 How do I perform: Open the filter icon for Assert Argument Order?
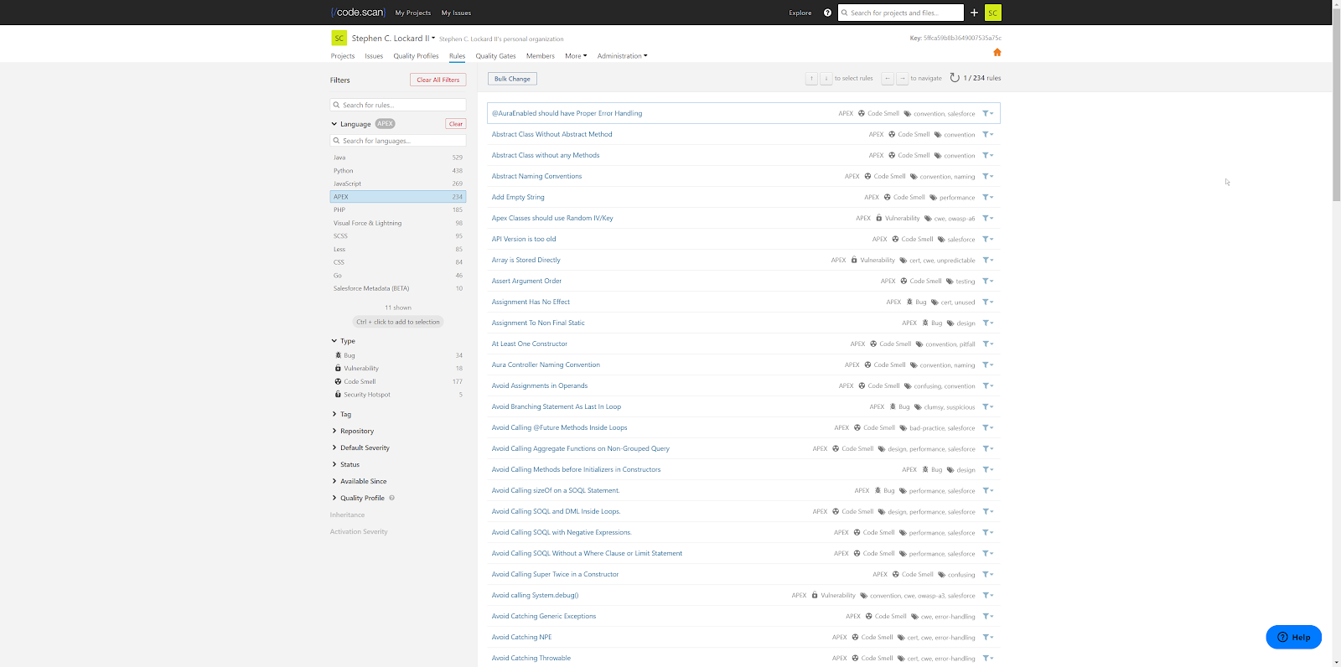tap(988, 281)
